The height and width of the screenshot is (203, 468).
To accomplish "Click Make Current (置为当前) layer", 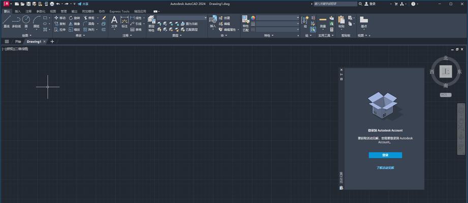I will point(189,24).
